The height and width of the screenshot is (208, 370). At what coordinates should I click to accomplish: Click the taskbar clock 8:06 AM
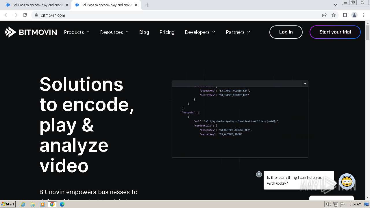coord(355,204)
